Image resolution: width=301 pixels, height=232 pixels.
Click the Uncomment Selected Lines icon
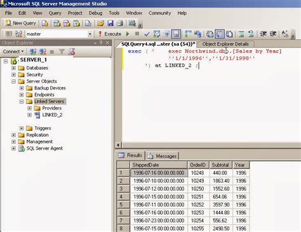pyautogui.click(x=251, y=34)
